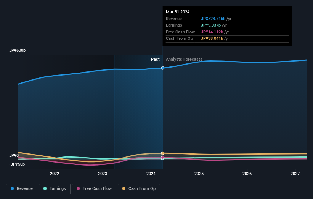Screen dimensions: 313x199
Task: Click the Earnings row label in tooltip
Action: point(174,25)
